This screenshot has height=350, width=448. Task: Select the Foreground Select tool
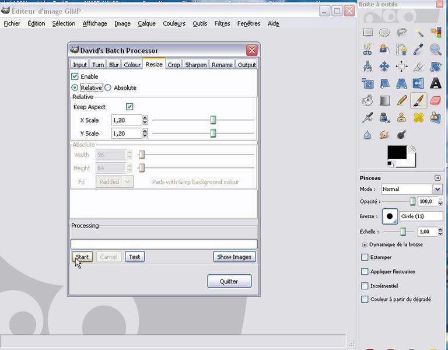[x=384, y=50]
